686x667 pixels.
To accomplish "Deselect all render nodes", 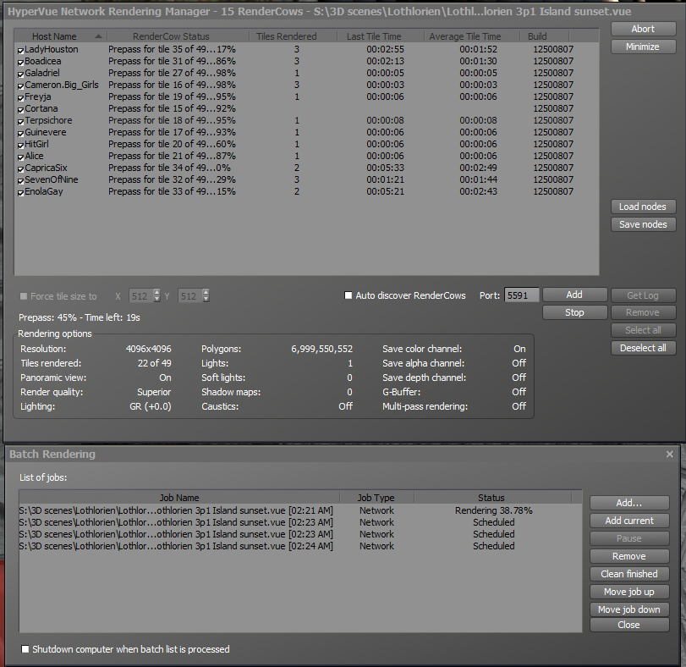I will coord(643,348).
